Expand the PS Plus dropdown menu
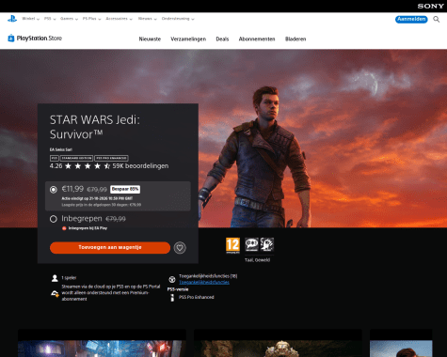 91,19
